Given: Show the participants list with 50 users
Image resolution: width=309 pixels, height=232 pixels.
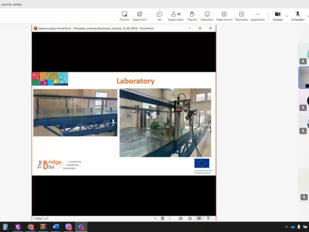Looking at the screenshot, I should click(x=176, y=16).
